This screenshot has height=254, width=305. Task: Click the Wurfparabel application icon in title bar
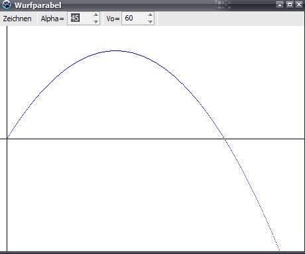[x=7, y=5]
